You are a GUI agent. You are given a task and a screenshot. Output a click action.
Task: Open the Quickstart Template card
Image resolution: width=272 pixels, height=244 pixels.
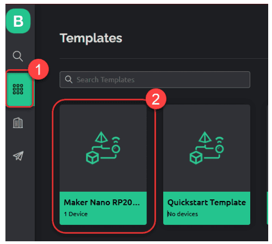tap(207, 164)
